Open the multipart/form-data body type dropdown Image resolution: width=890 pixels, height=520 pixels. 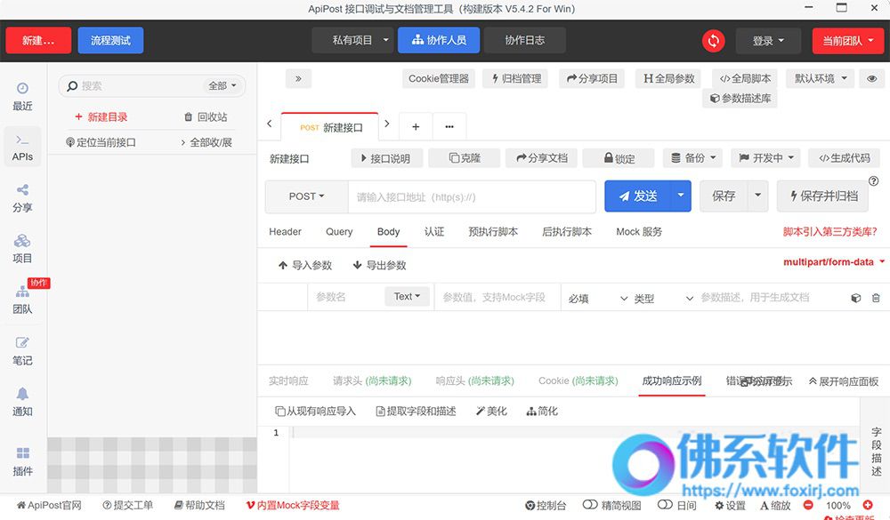click(834, 262)
